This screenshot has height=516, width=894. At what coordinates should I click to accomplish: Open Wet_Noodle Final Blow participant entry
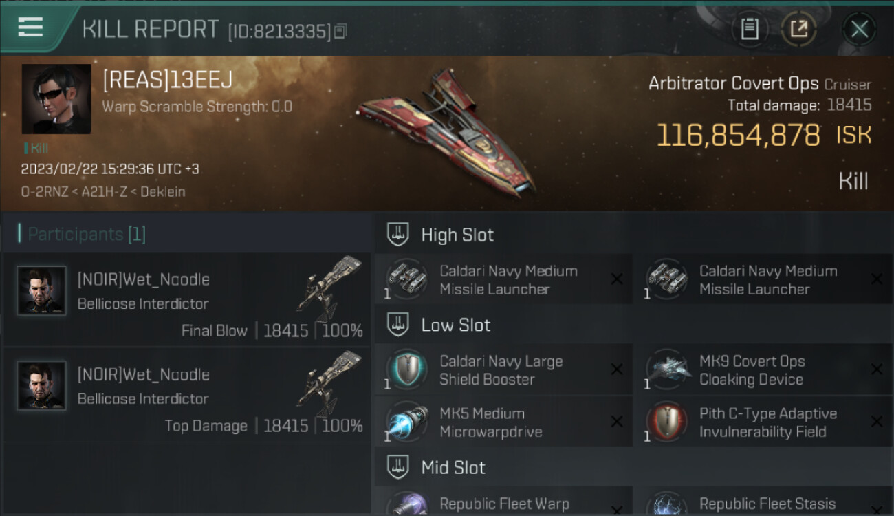click(x=187, y=299)
